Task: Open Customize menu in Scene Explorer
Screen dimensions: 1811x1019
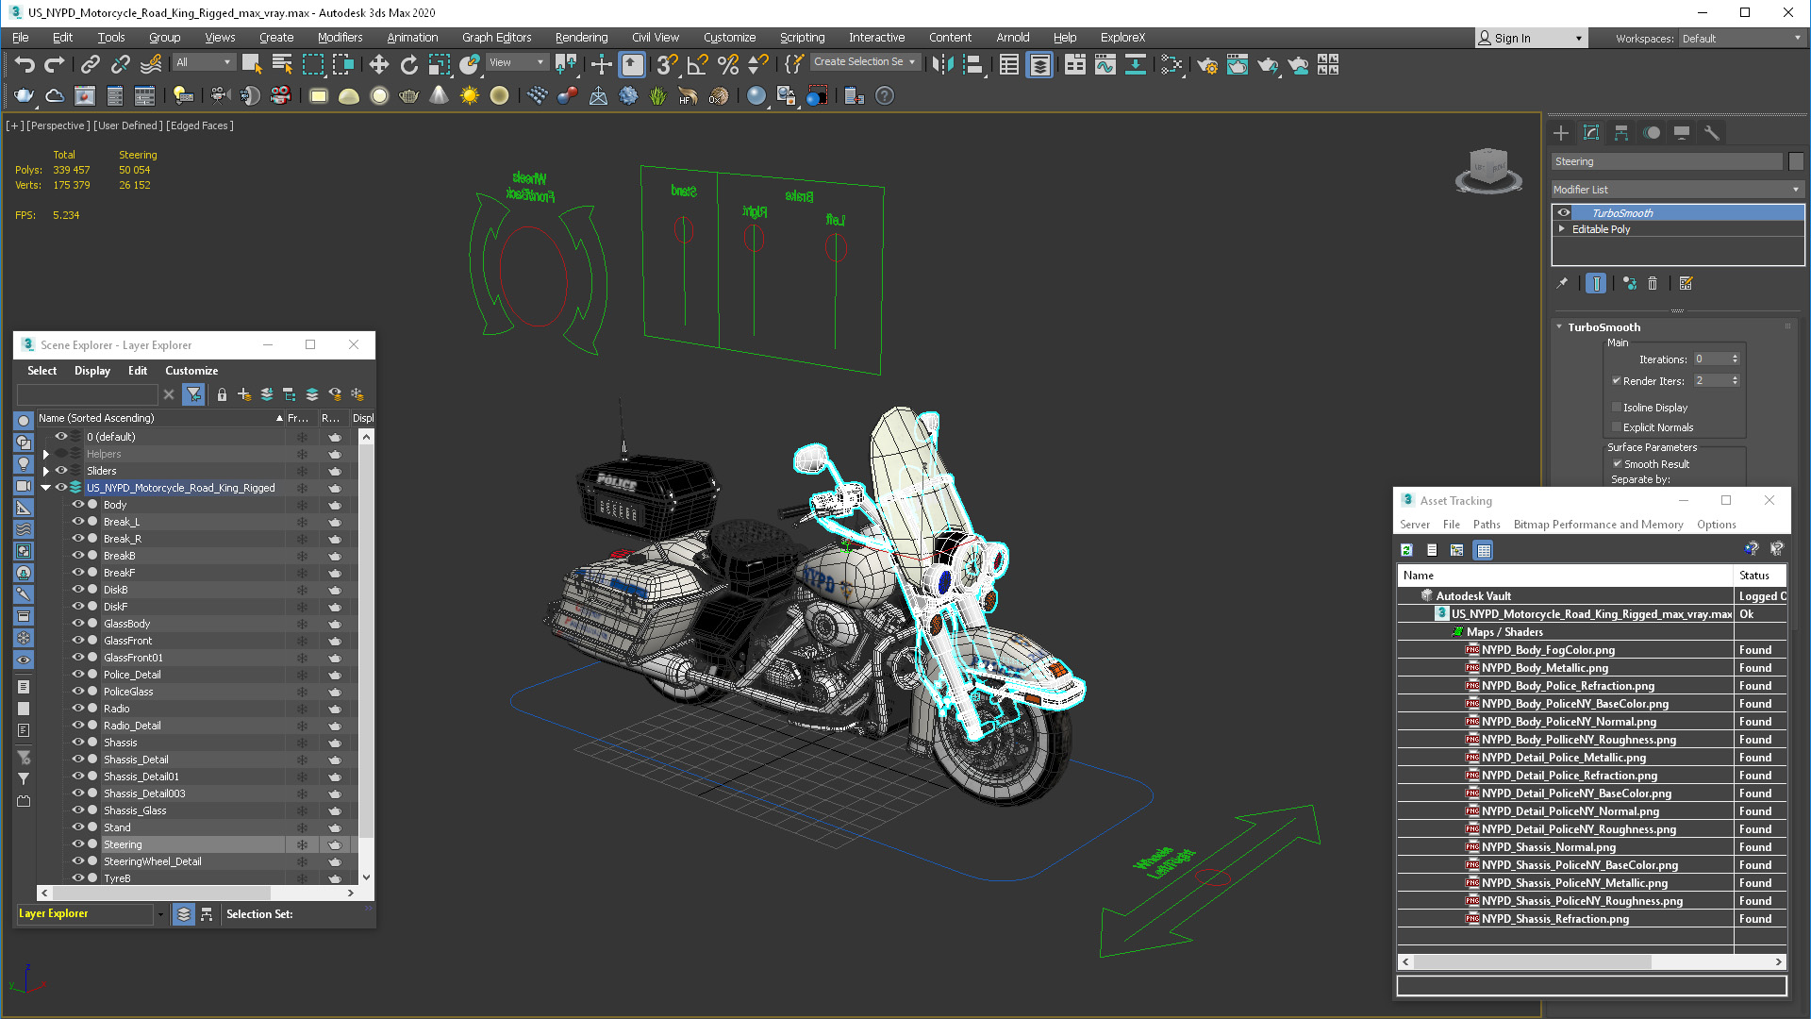Action: pyautogui.click(x=191, y=371)
